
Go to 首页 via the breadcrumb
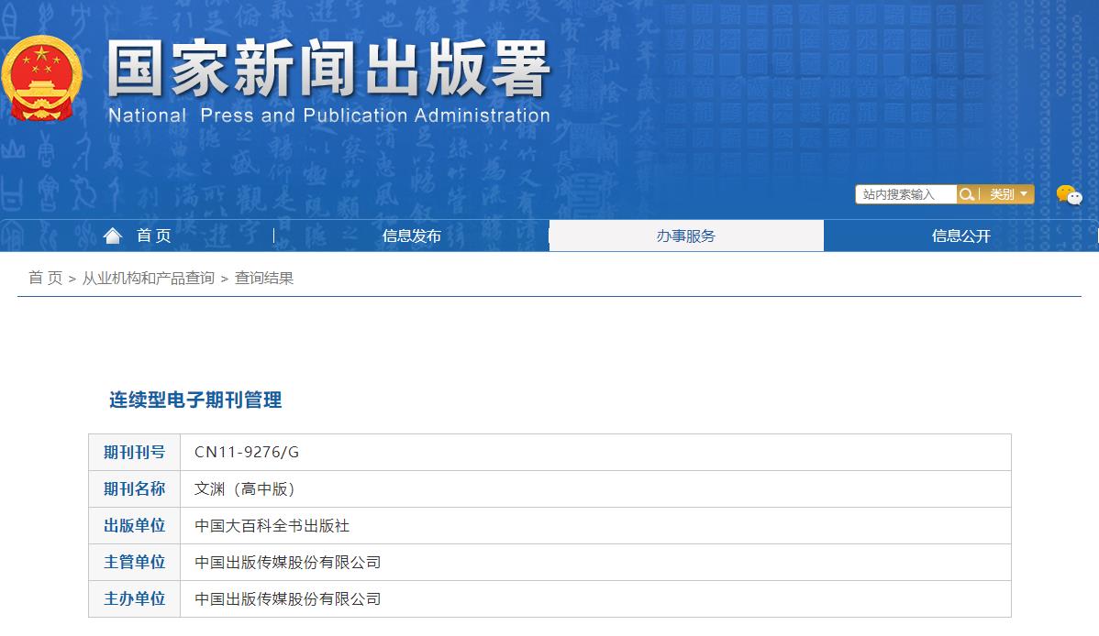click(x=46, y=278)
